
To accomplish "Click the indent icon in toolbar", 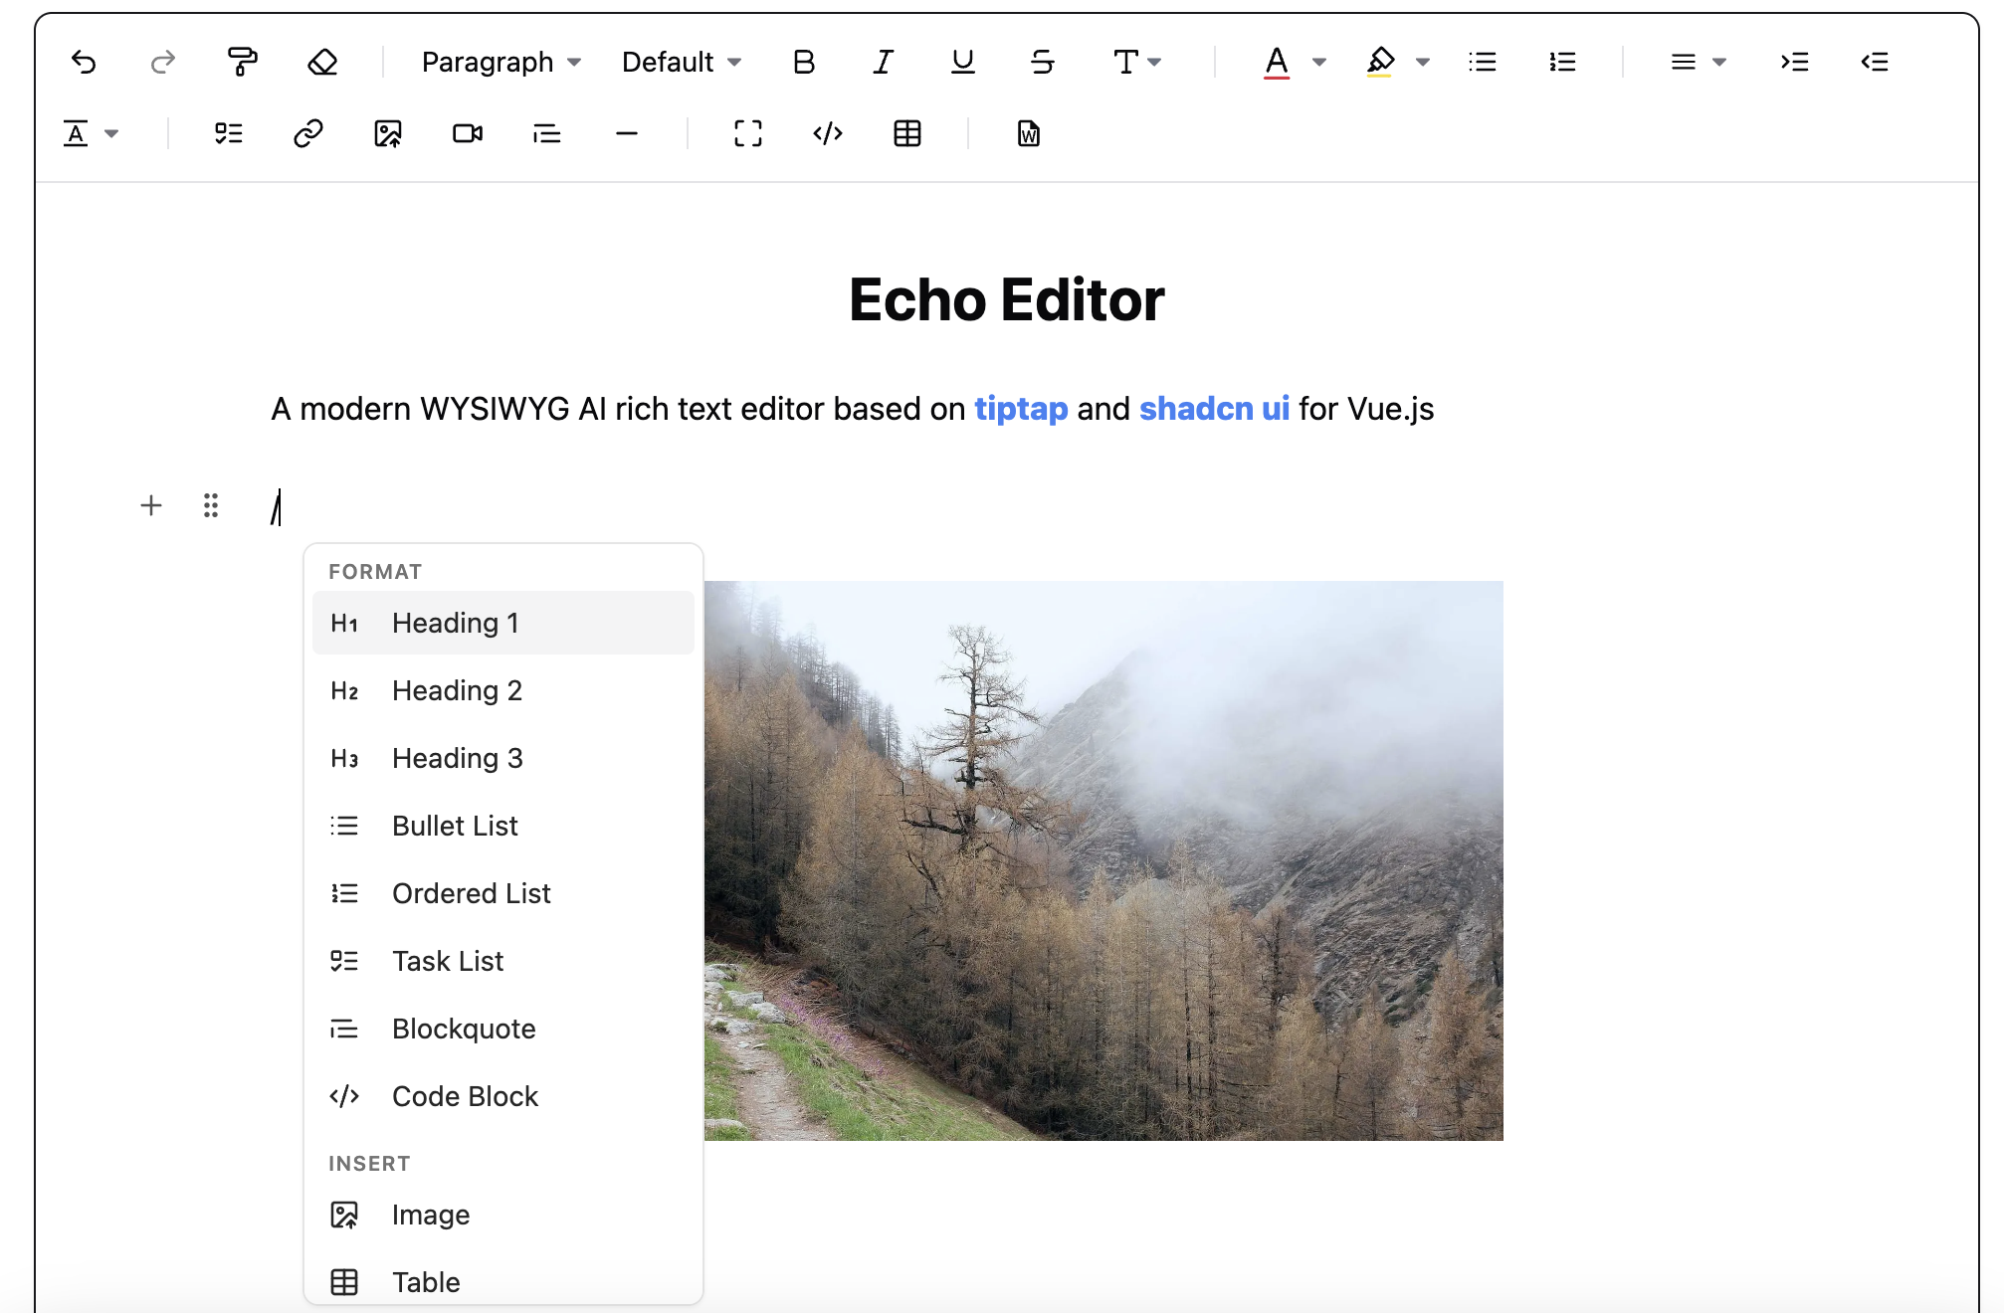I will (x=1795, y=62).
